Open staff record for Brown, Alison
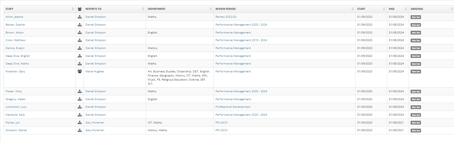 (x=14, y=33)
